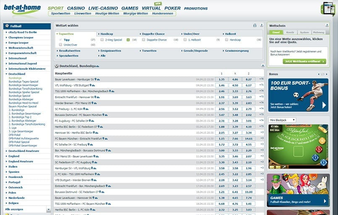Enable the 2-Weg Spezial checkbox
Screen dimensions: 338x215
(102, 39)
